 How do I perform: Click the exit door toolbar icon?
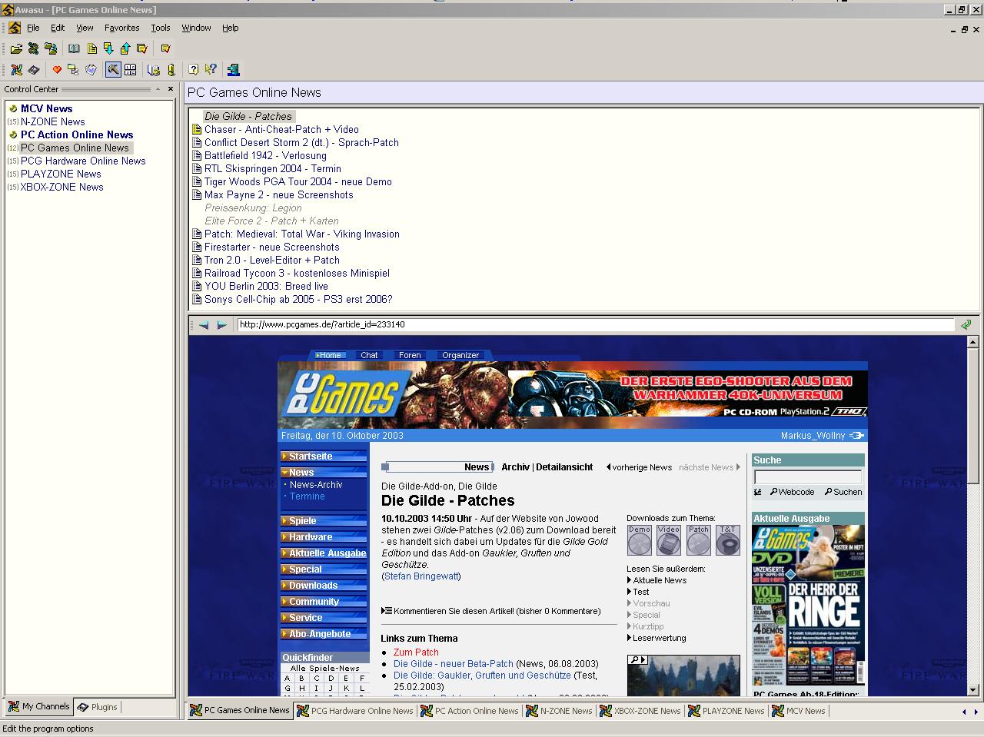233,70
